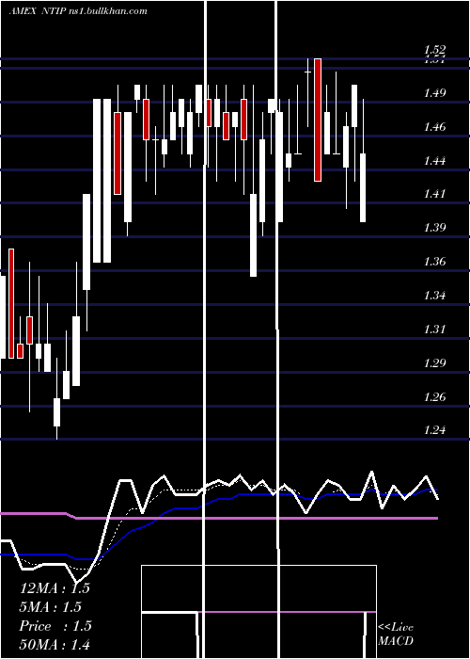Click the 5MA : 1.5 readout
The image size is (470, 659).
point(51,607)
